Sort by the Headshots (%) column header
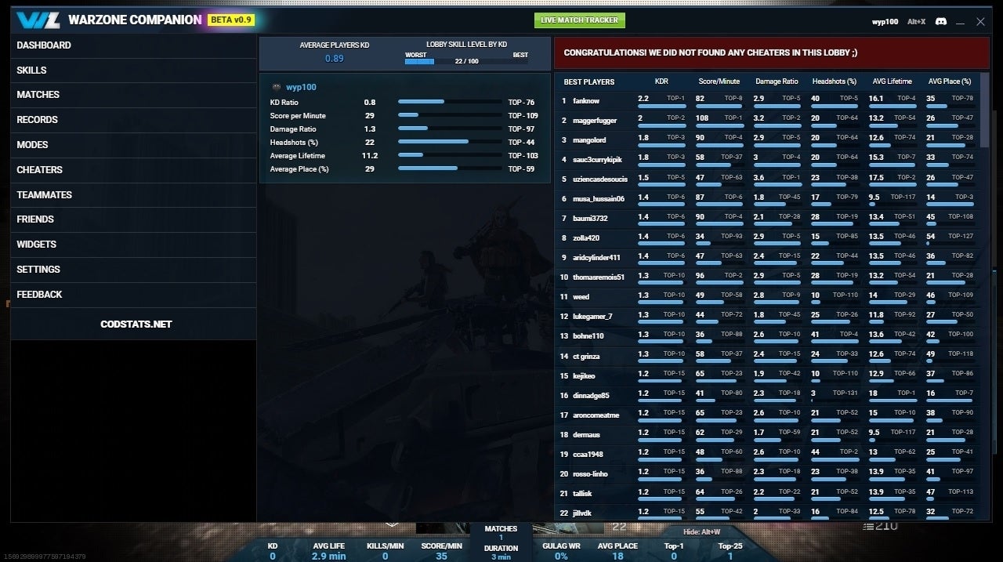The width and height of the screenshot is (1003, 562). [x=834, y=82]
